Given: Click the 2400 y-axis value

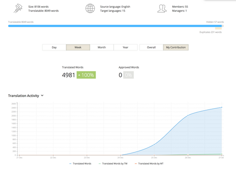Looking at the screenshot, I should click(x=14, y=108).
